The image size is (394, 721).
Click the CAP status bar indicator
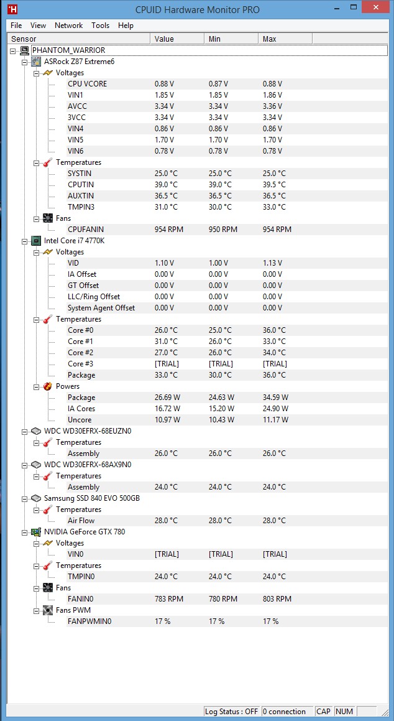pos(323,711)
